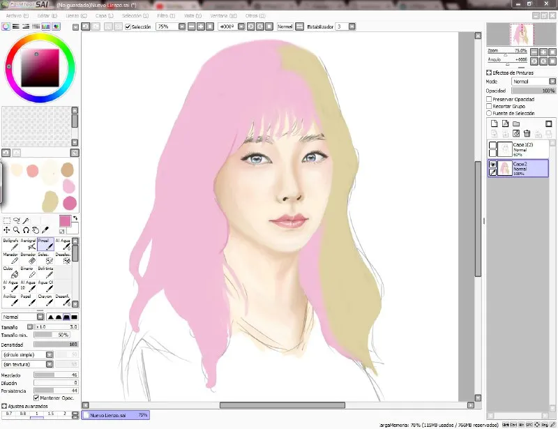This screenshot has height=429, width=558.
Task: Select the rectangular selection tool
Action: pos(7,220)
